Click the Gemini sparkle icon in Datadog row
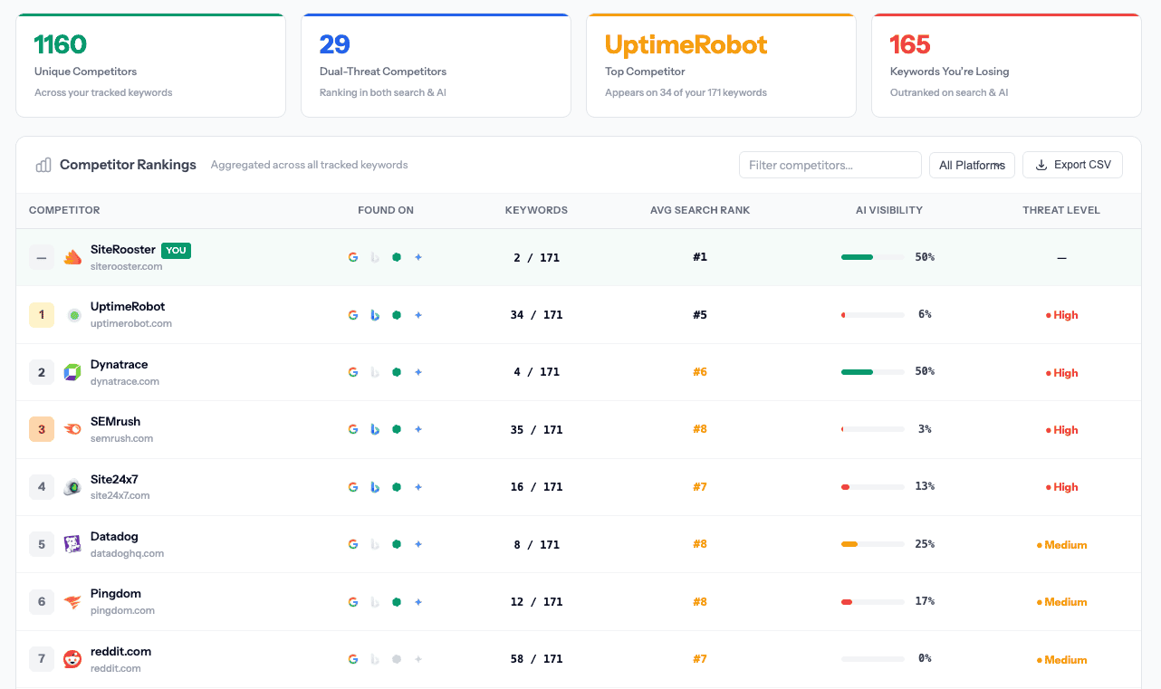 [418, 544]
